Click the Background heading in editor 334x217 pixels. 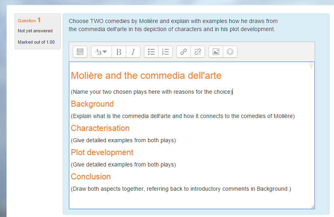coord(92,104)
